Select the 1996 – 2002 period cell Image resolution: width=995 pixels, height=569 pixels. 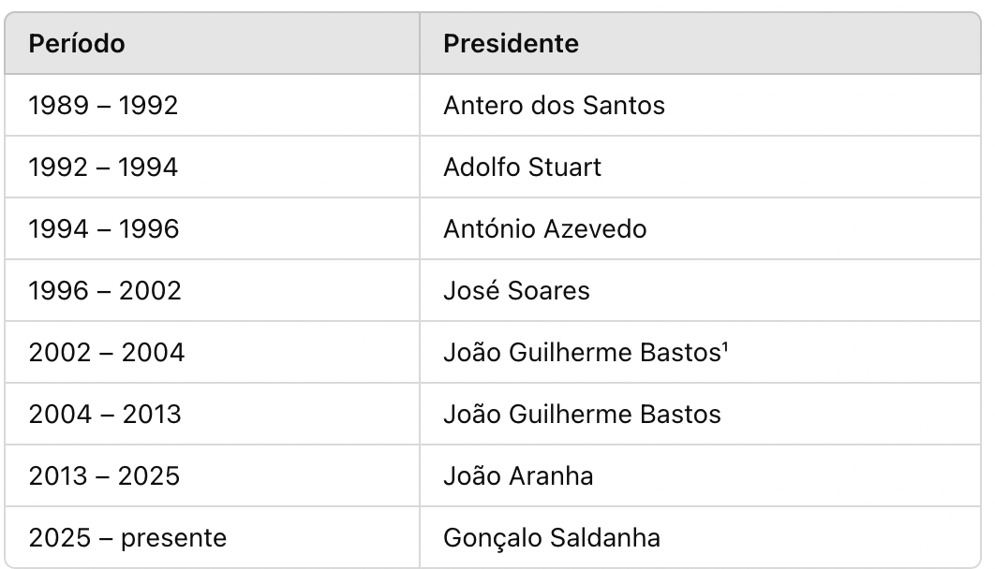[105, 291]
